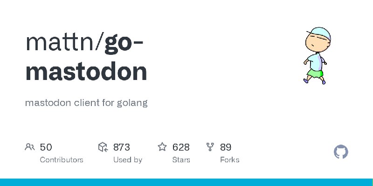
Task: Click the Used by package icon
Action: pyautogui.click(x=103, y=147)
